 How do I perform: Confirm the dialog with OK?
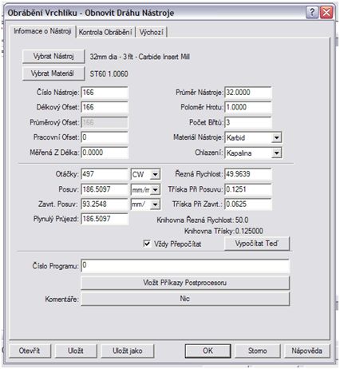(x=208, y=351)
